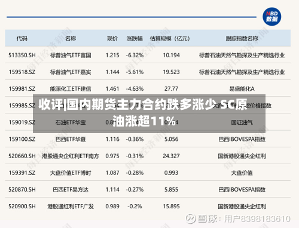
Task: Select the code 520660.SH
Action: [x=22, y=156]
